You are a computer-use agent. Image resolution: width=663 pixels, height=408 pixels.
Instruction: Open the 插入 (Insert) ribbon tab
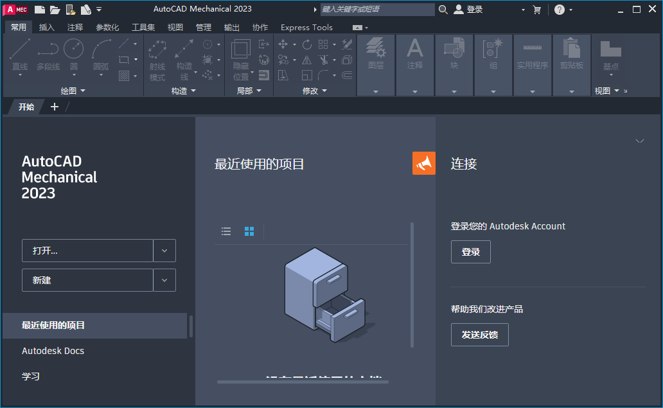pos(47,27)
